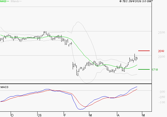Click the D month marker on time axis
This screenshot has width=167, height=117.
tap(12, 115)
